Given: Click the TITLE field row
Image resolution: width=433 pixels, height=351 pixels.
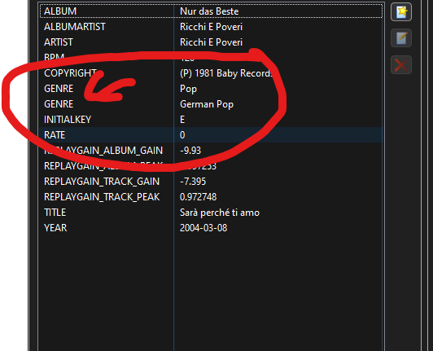Looking at the screenshot, I should pos(212,213).
